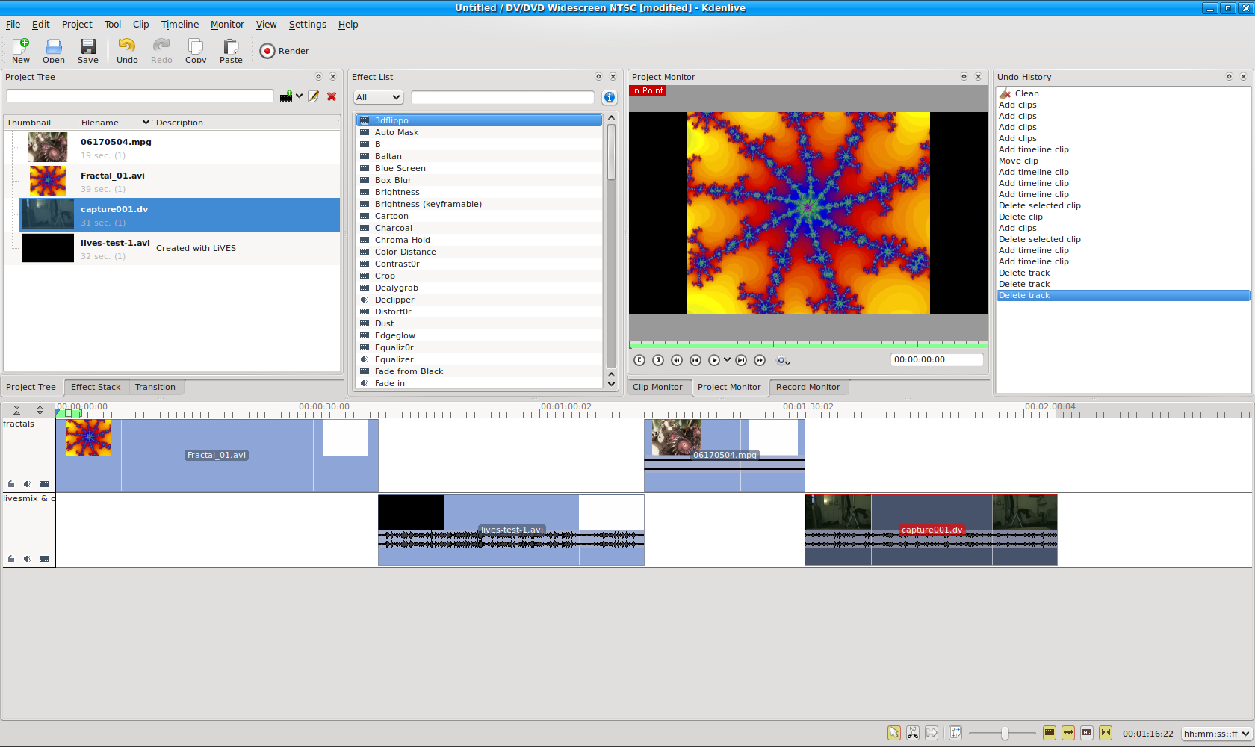
Task: Delete the clip with the red X icon
Action: pos(332,96)
